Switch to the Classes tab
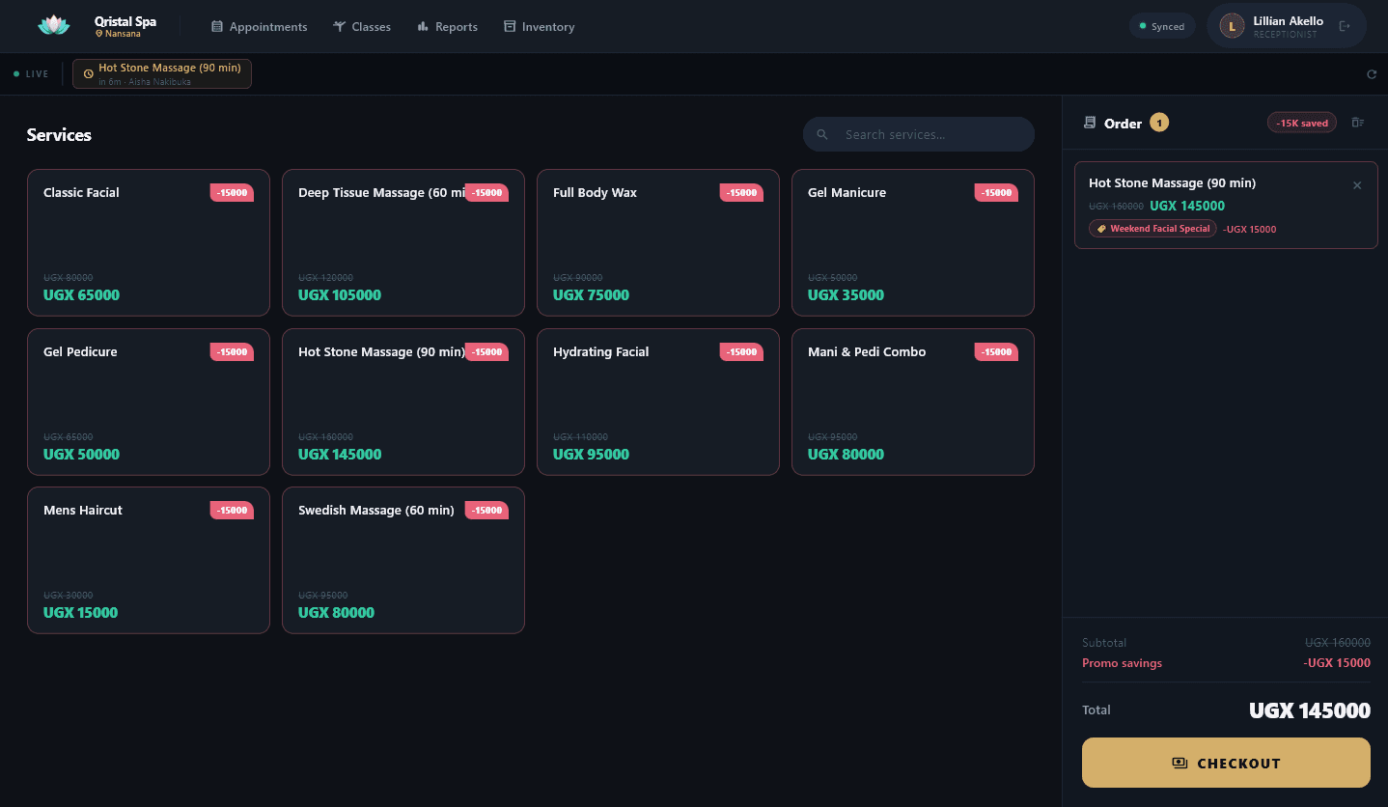Image resolution: width=1388 pixels, height=807 pixels. click(362, 26)
